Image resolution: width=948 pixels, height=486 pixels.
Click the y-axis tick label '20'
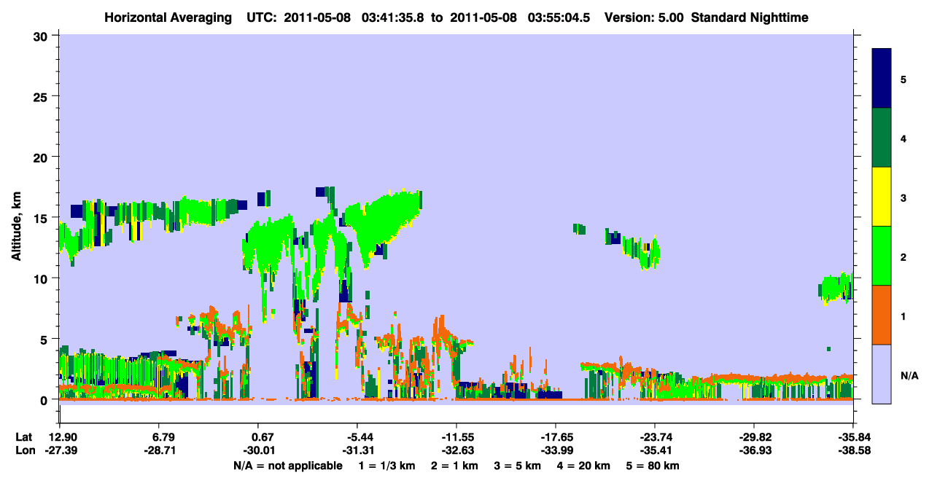[x=42, y=157]
